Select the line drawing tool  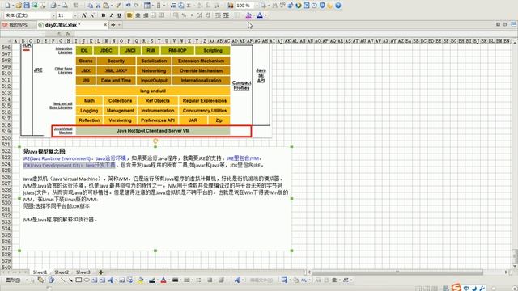point(62,280)
